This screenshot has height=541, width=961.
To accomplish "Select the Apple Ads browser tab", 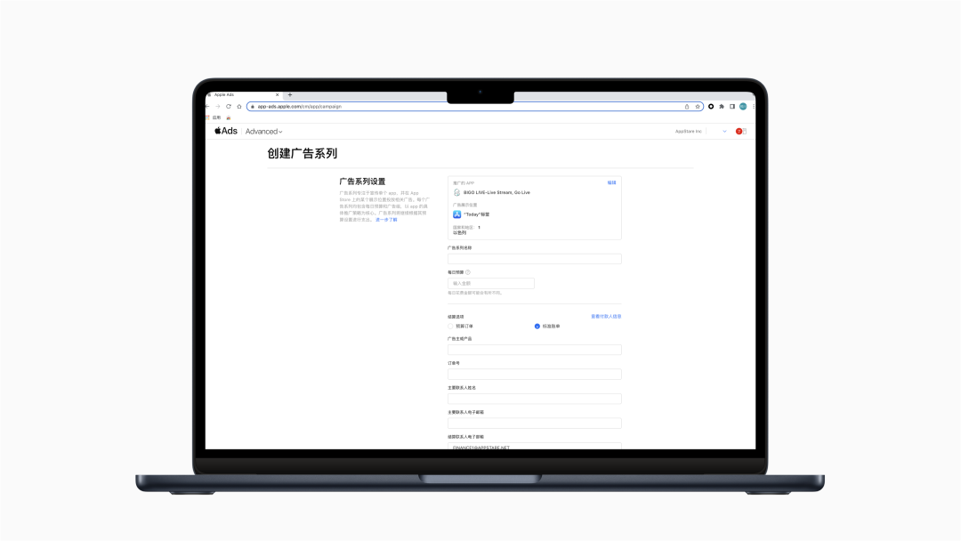I will click(x=243, y=95).
